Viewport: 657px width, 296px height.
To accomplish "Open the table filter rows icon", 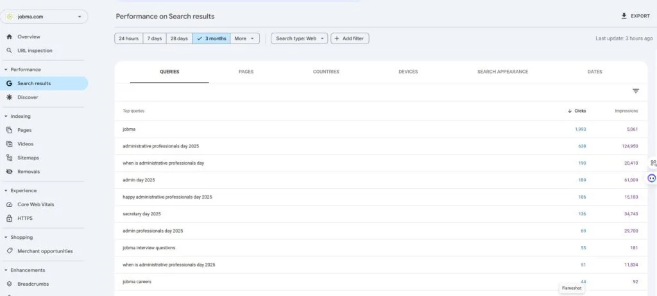I will 636,91.
